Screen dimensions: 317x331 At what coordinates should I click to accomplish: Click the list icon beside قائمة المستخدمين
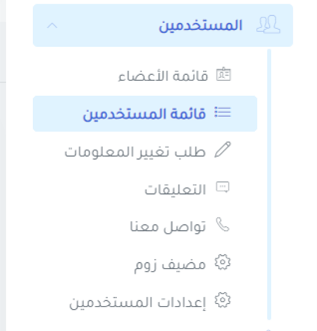[223, 112]
